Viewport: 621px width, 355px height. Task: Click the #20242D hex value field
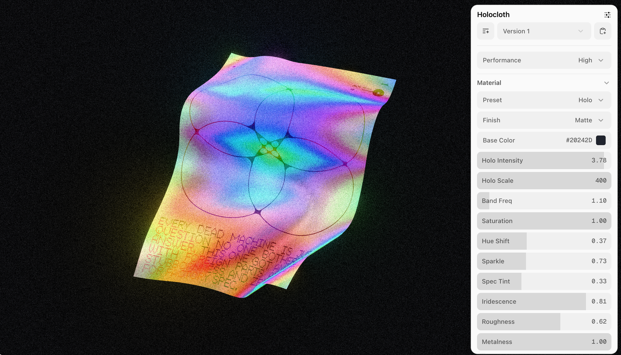[579, 140]
